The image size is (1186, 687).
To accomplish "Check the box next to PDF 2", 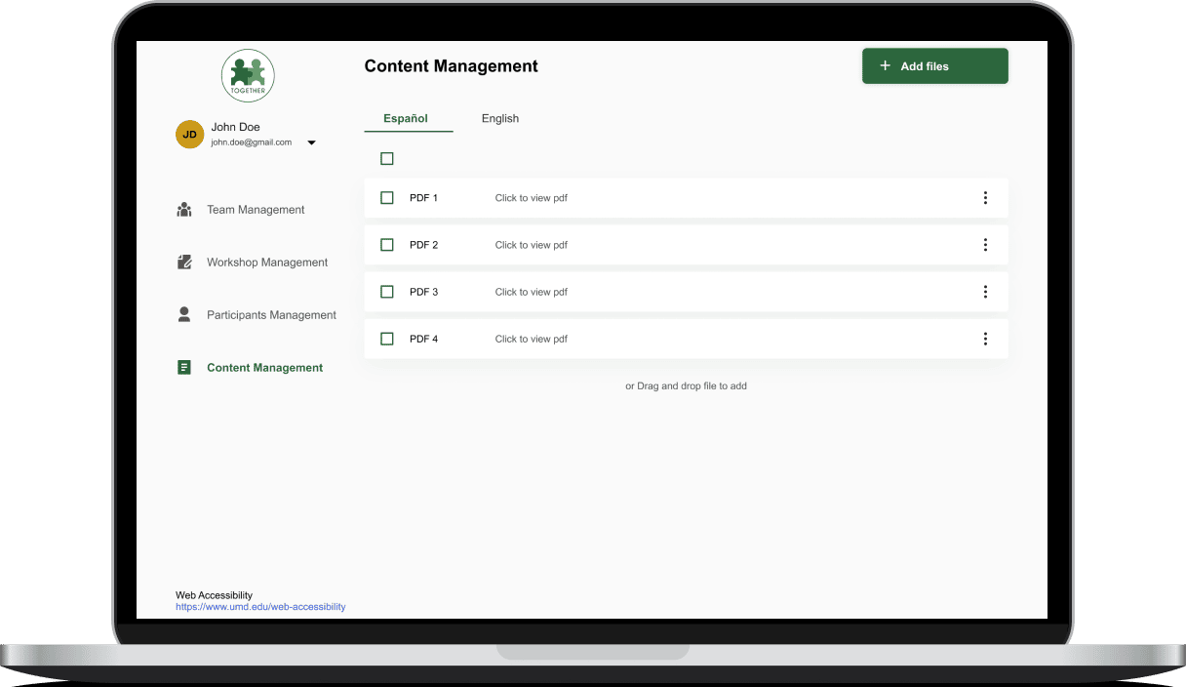I will point(387,245).
